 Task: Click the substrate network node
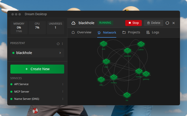tap(127, 51)
